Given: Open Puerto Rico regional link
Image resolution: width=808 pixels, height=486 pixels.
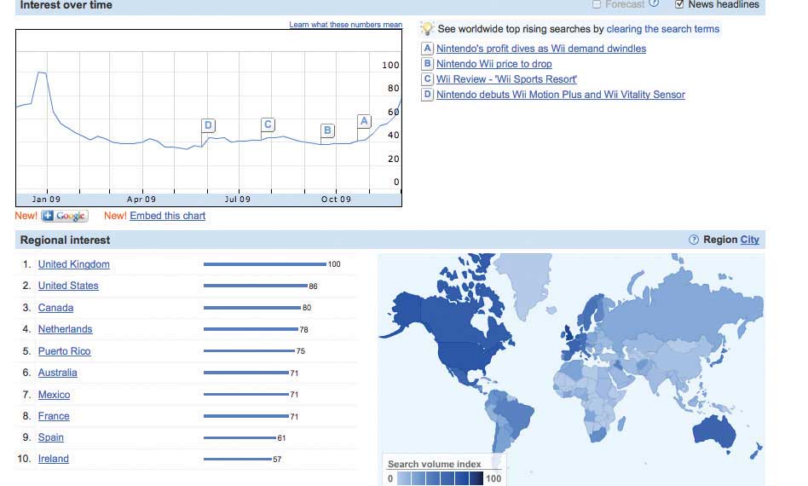Looking at the screenshot, I should pyautogui.click(x=65, y=351).
